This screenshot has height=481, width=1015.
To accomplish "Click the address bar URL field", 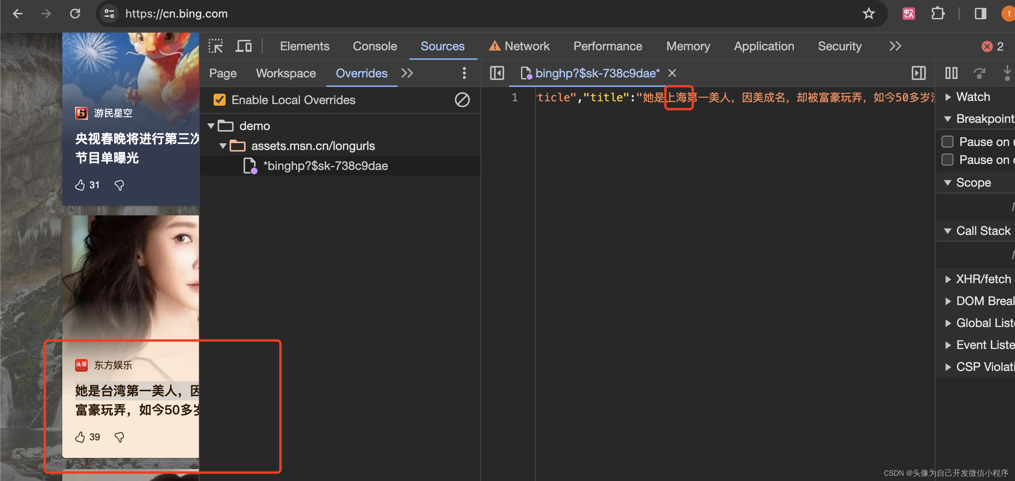I will (479, 14).
